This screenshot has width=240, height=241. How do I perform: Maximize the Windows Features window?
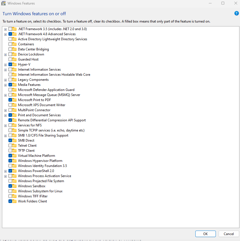223,3
